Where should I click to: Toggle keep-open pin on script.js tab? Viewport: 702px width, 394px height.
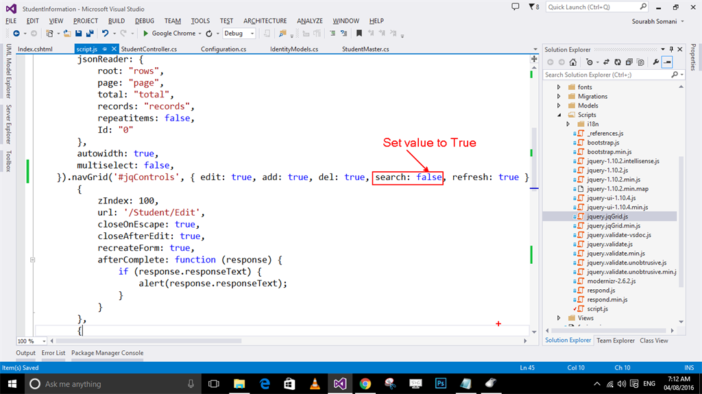(105, 49)
